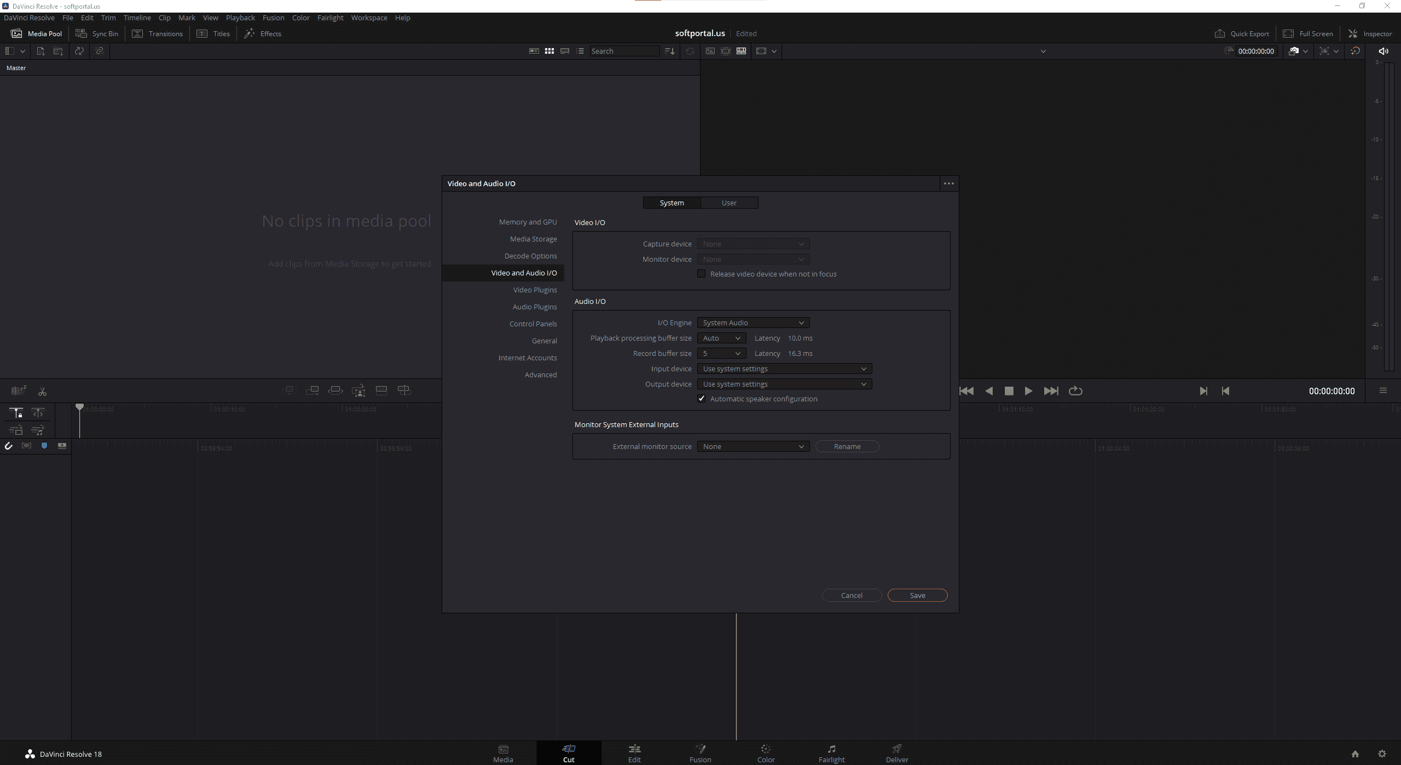The image size is (1401, 765).
Task: Mute audio using the speaker icon
Action: coord(1383,51)
